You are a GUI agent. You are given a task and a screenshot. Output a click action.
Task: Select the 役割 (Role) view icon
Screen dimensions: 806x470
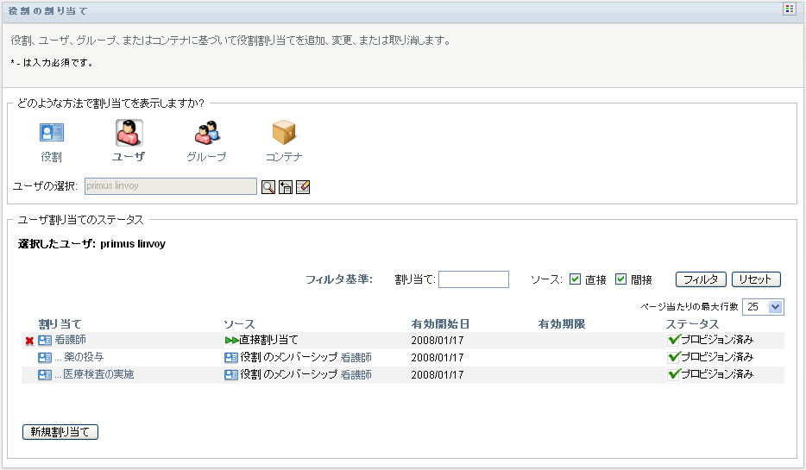[52, 133]
